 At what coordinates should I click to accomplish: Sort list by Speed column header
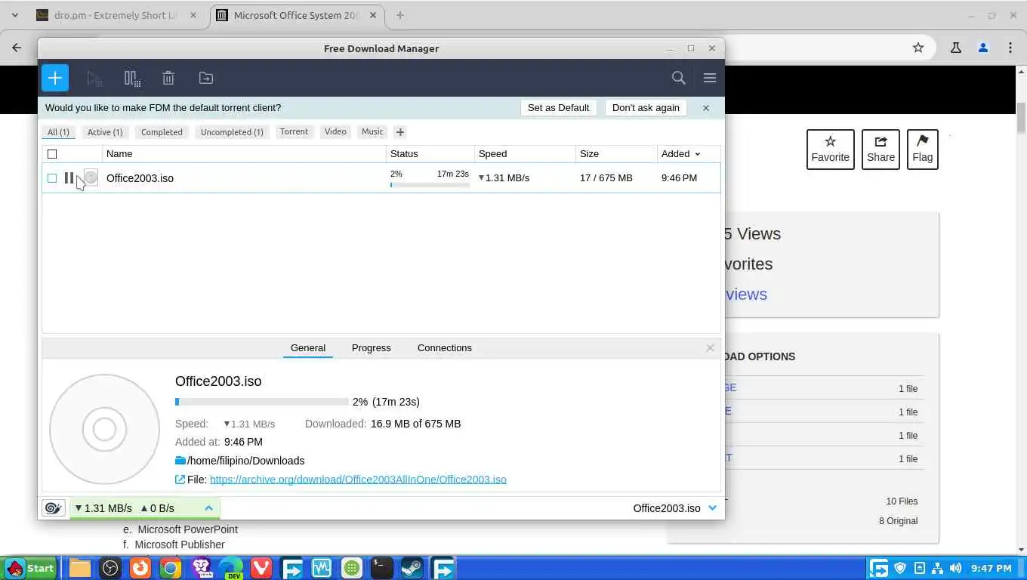tap(525, 154)
